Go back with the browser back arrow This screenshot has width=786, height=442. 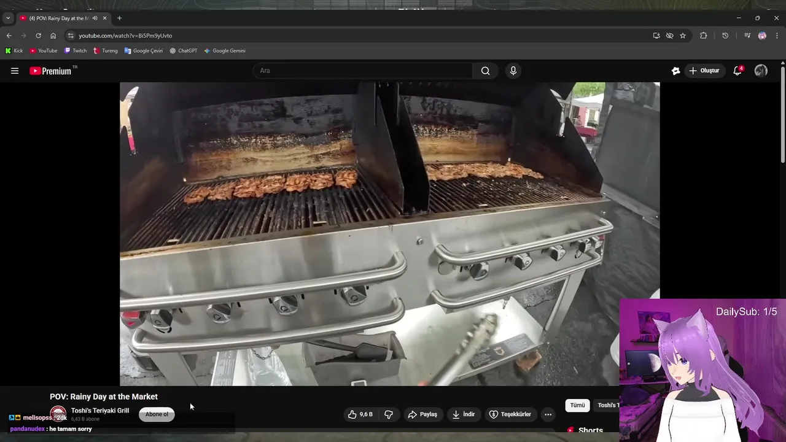click(x=9, y=36)
